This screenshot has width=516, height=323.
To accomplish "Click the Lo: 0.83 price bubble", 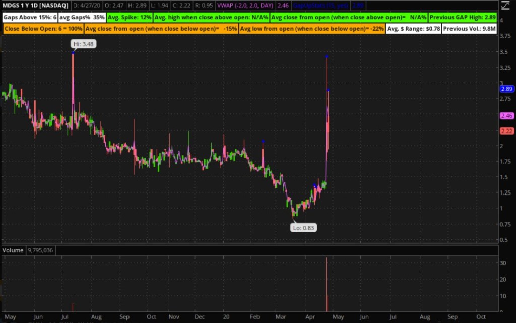I will 304,228.
